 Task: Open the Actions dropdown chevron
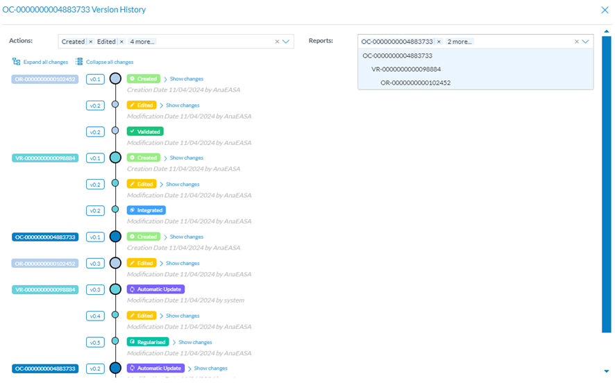click(287, 42)
